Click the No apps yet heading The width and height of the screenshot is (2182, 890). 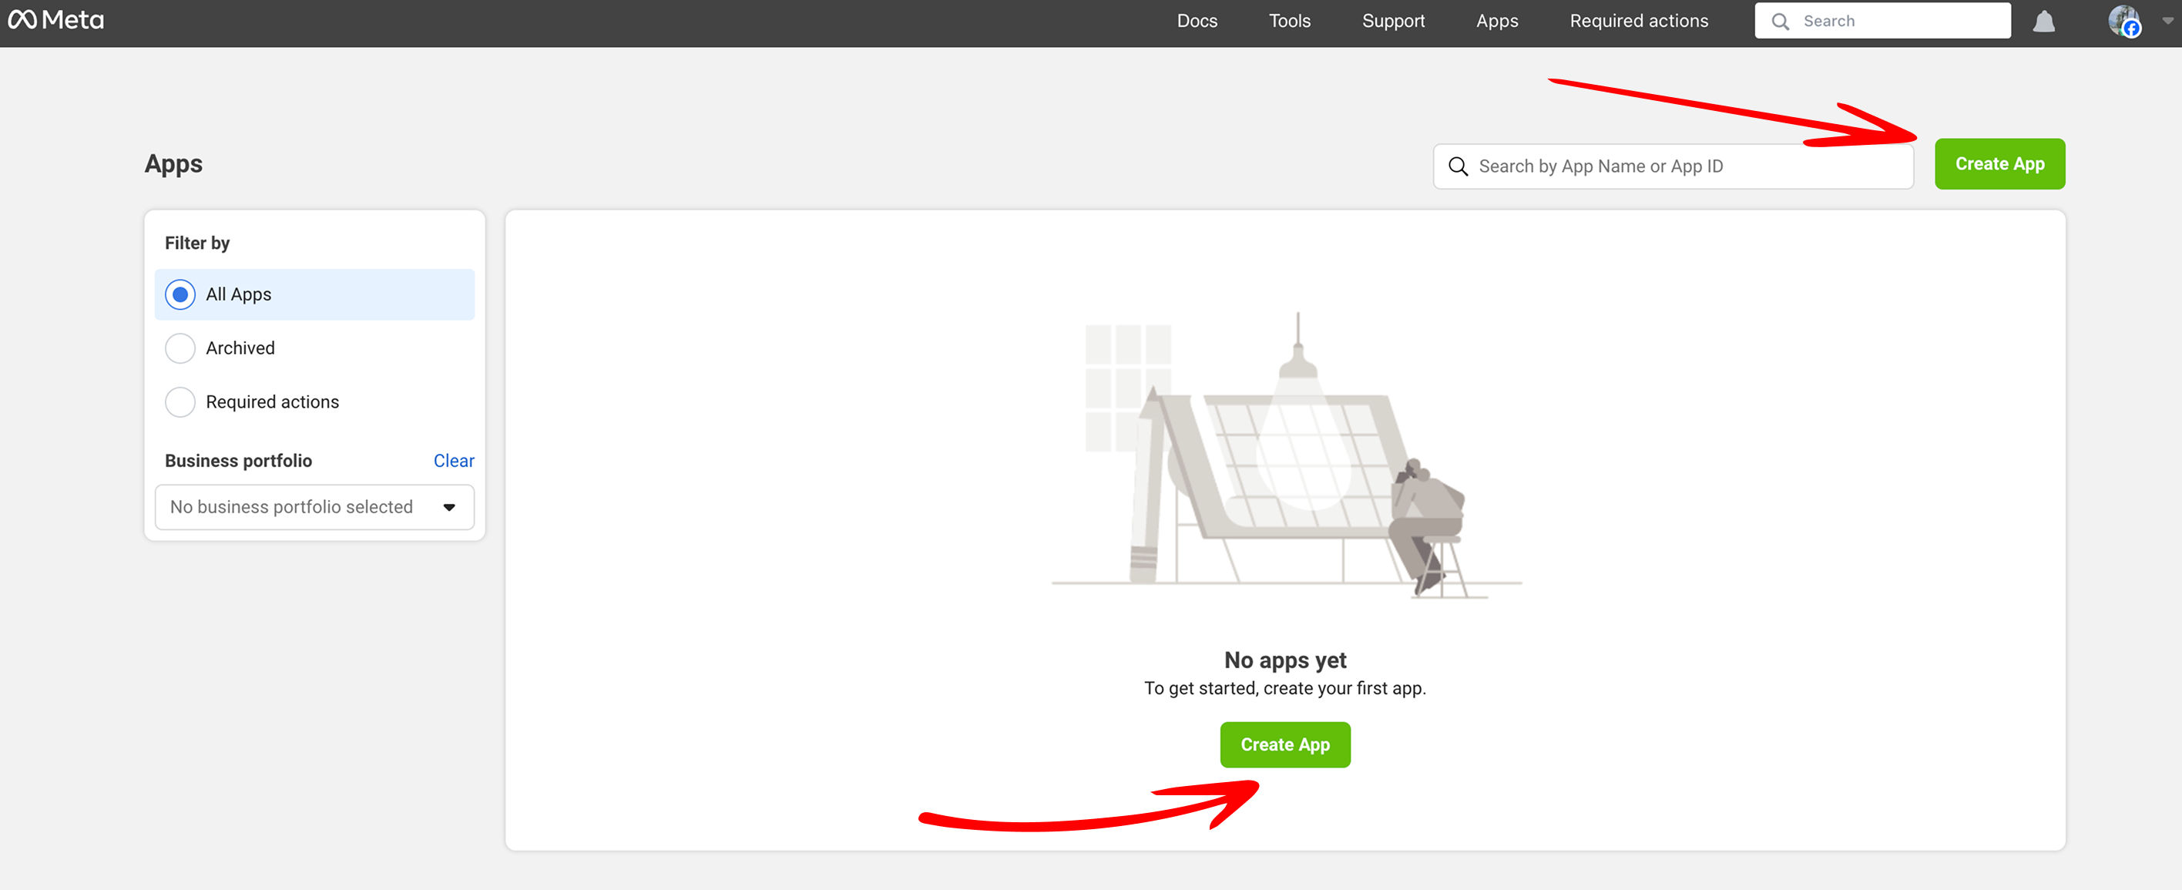coord(1285,660)
